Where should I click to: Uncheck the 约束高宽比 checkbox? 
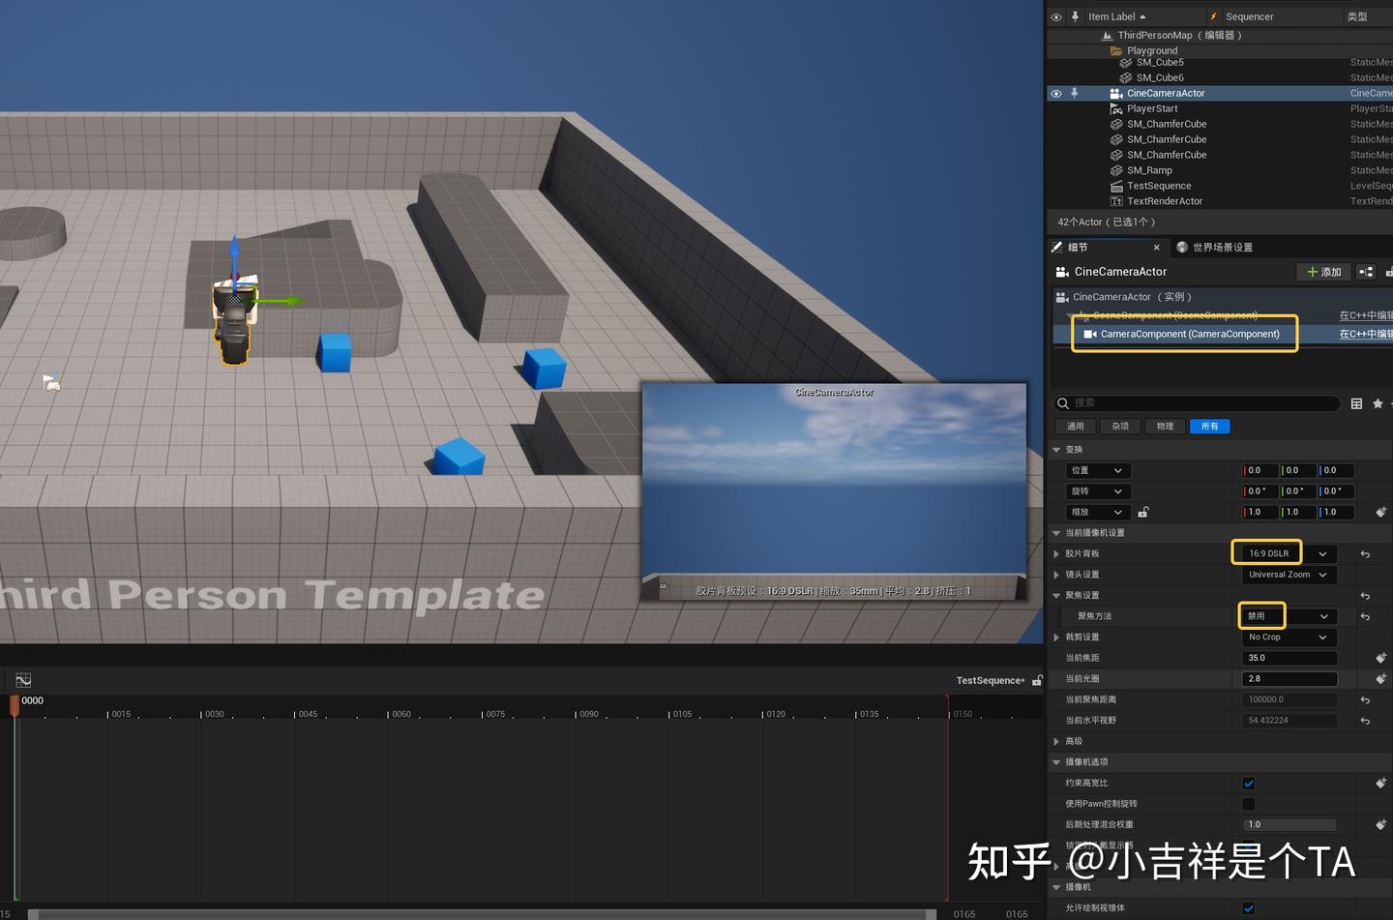point(1249,783)
